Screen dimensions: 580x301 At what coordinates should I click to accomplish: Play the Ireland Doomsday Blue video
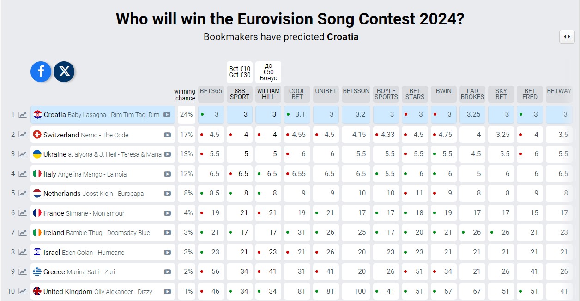tap(167, 233)
